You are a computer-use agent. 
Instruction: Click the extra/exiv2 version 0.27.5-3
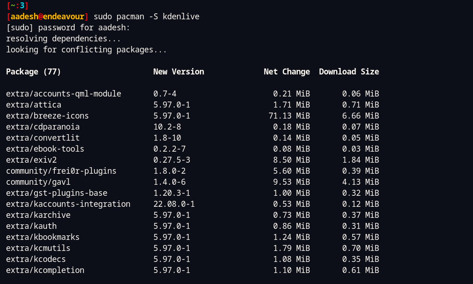[x=172, y=160]
